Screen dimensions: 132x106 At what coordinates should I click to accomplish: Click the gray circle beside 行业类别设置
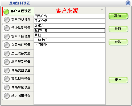7,28
